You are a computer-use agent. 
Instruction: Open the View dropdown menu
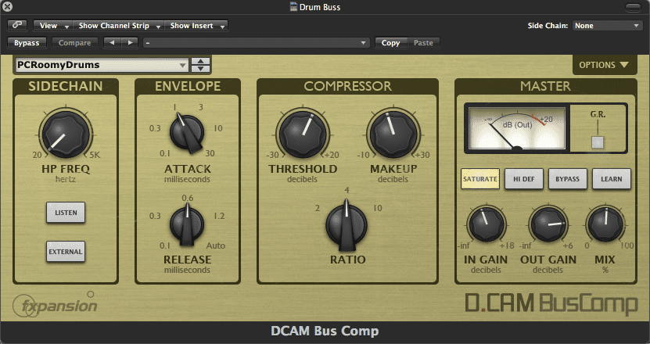53,26
